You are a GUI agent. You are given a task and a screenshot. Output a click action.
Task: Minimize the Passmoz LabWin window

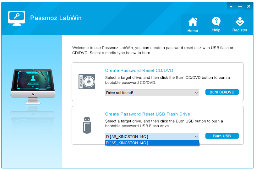tap(240, 6)
